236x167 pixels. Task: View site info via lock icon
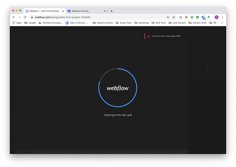click(32, 17)
